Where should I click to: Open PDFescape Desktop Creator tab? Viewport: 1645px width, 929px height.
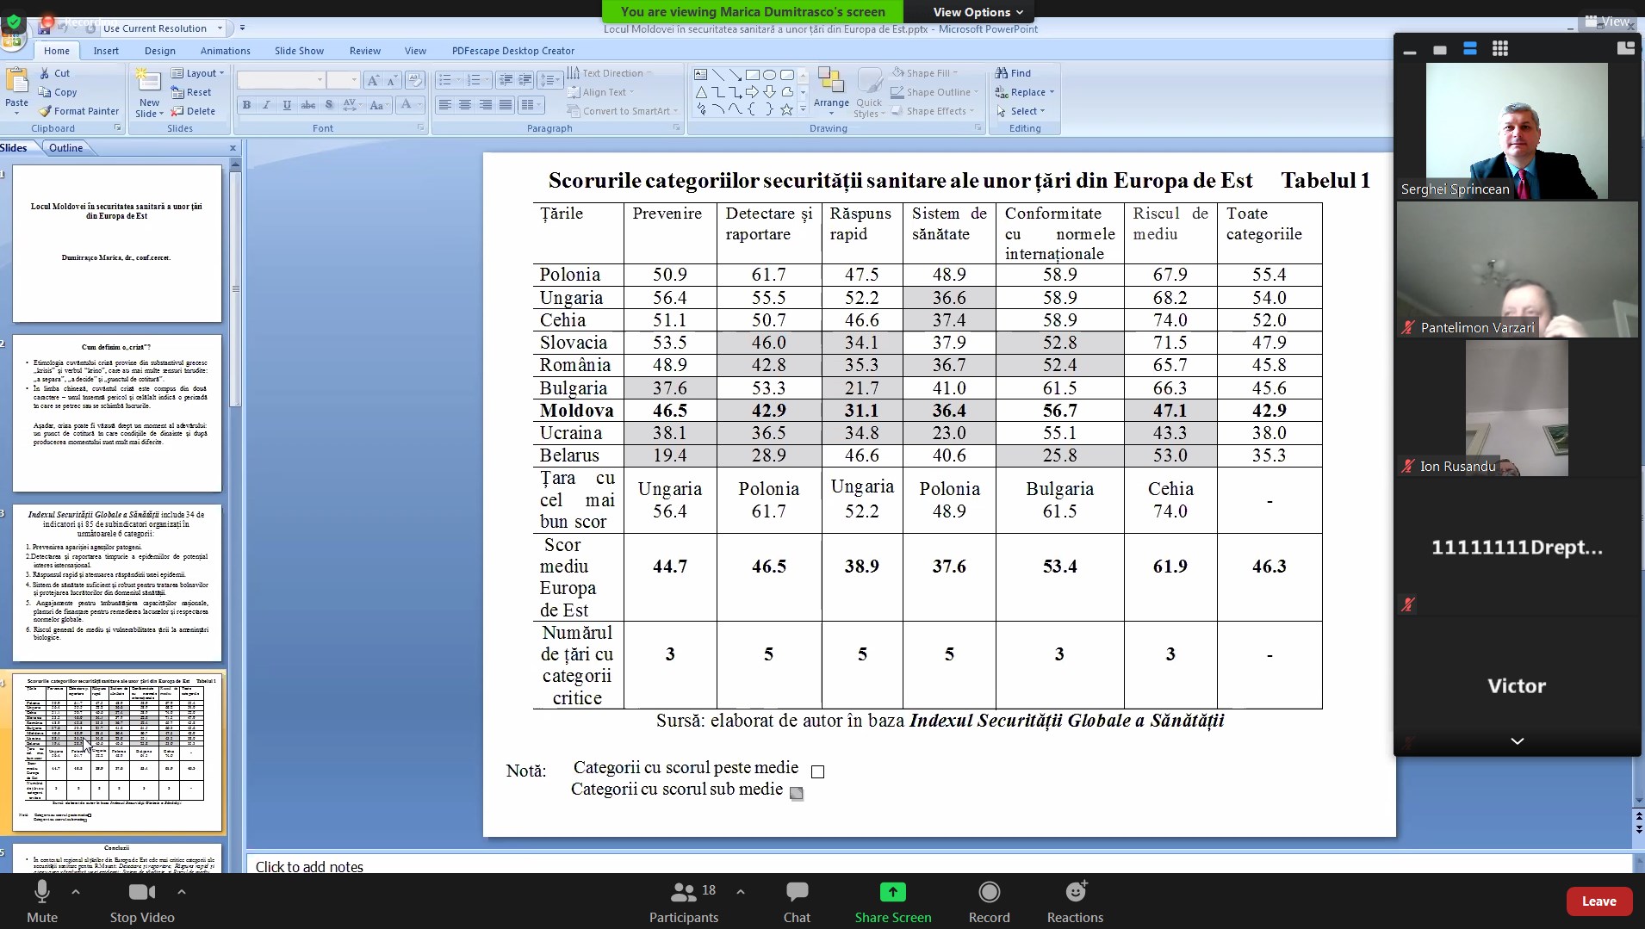pos(513,51)
